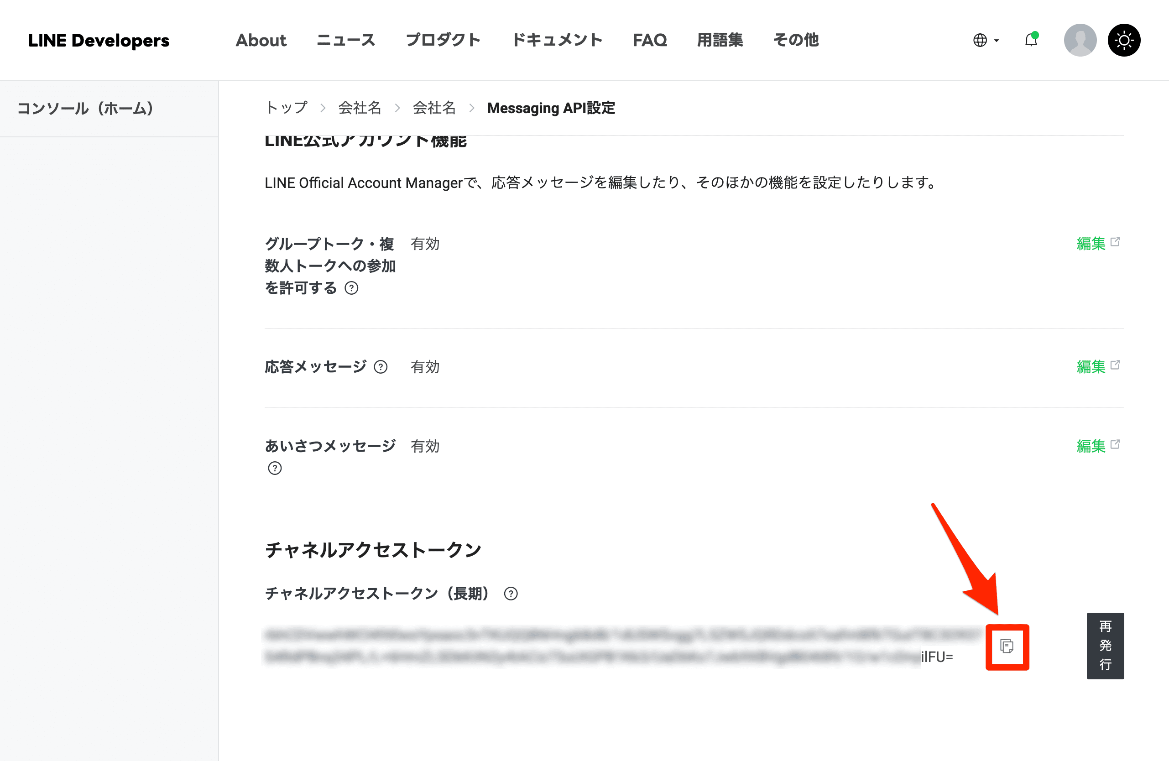Screen dimensions: 1169x761
Task: Open the language globe dropdown
Action: (x=986, y=40)
